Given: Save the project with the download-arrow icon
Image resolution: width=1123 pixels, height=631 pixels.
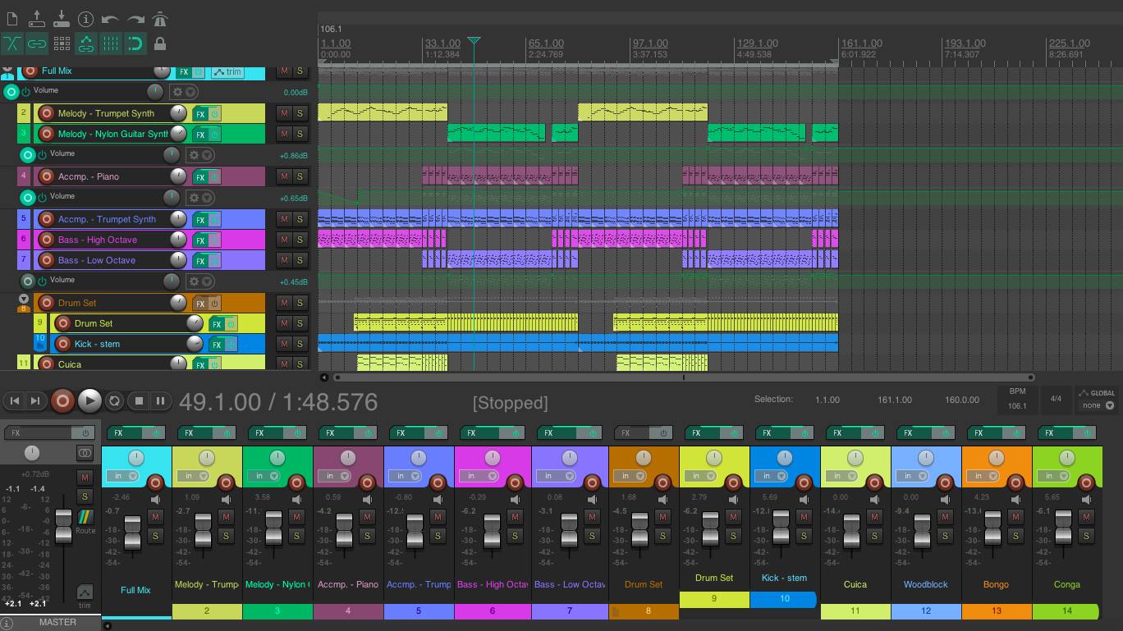Looking at the screenshot, I should (61, 18).
